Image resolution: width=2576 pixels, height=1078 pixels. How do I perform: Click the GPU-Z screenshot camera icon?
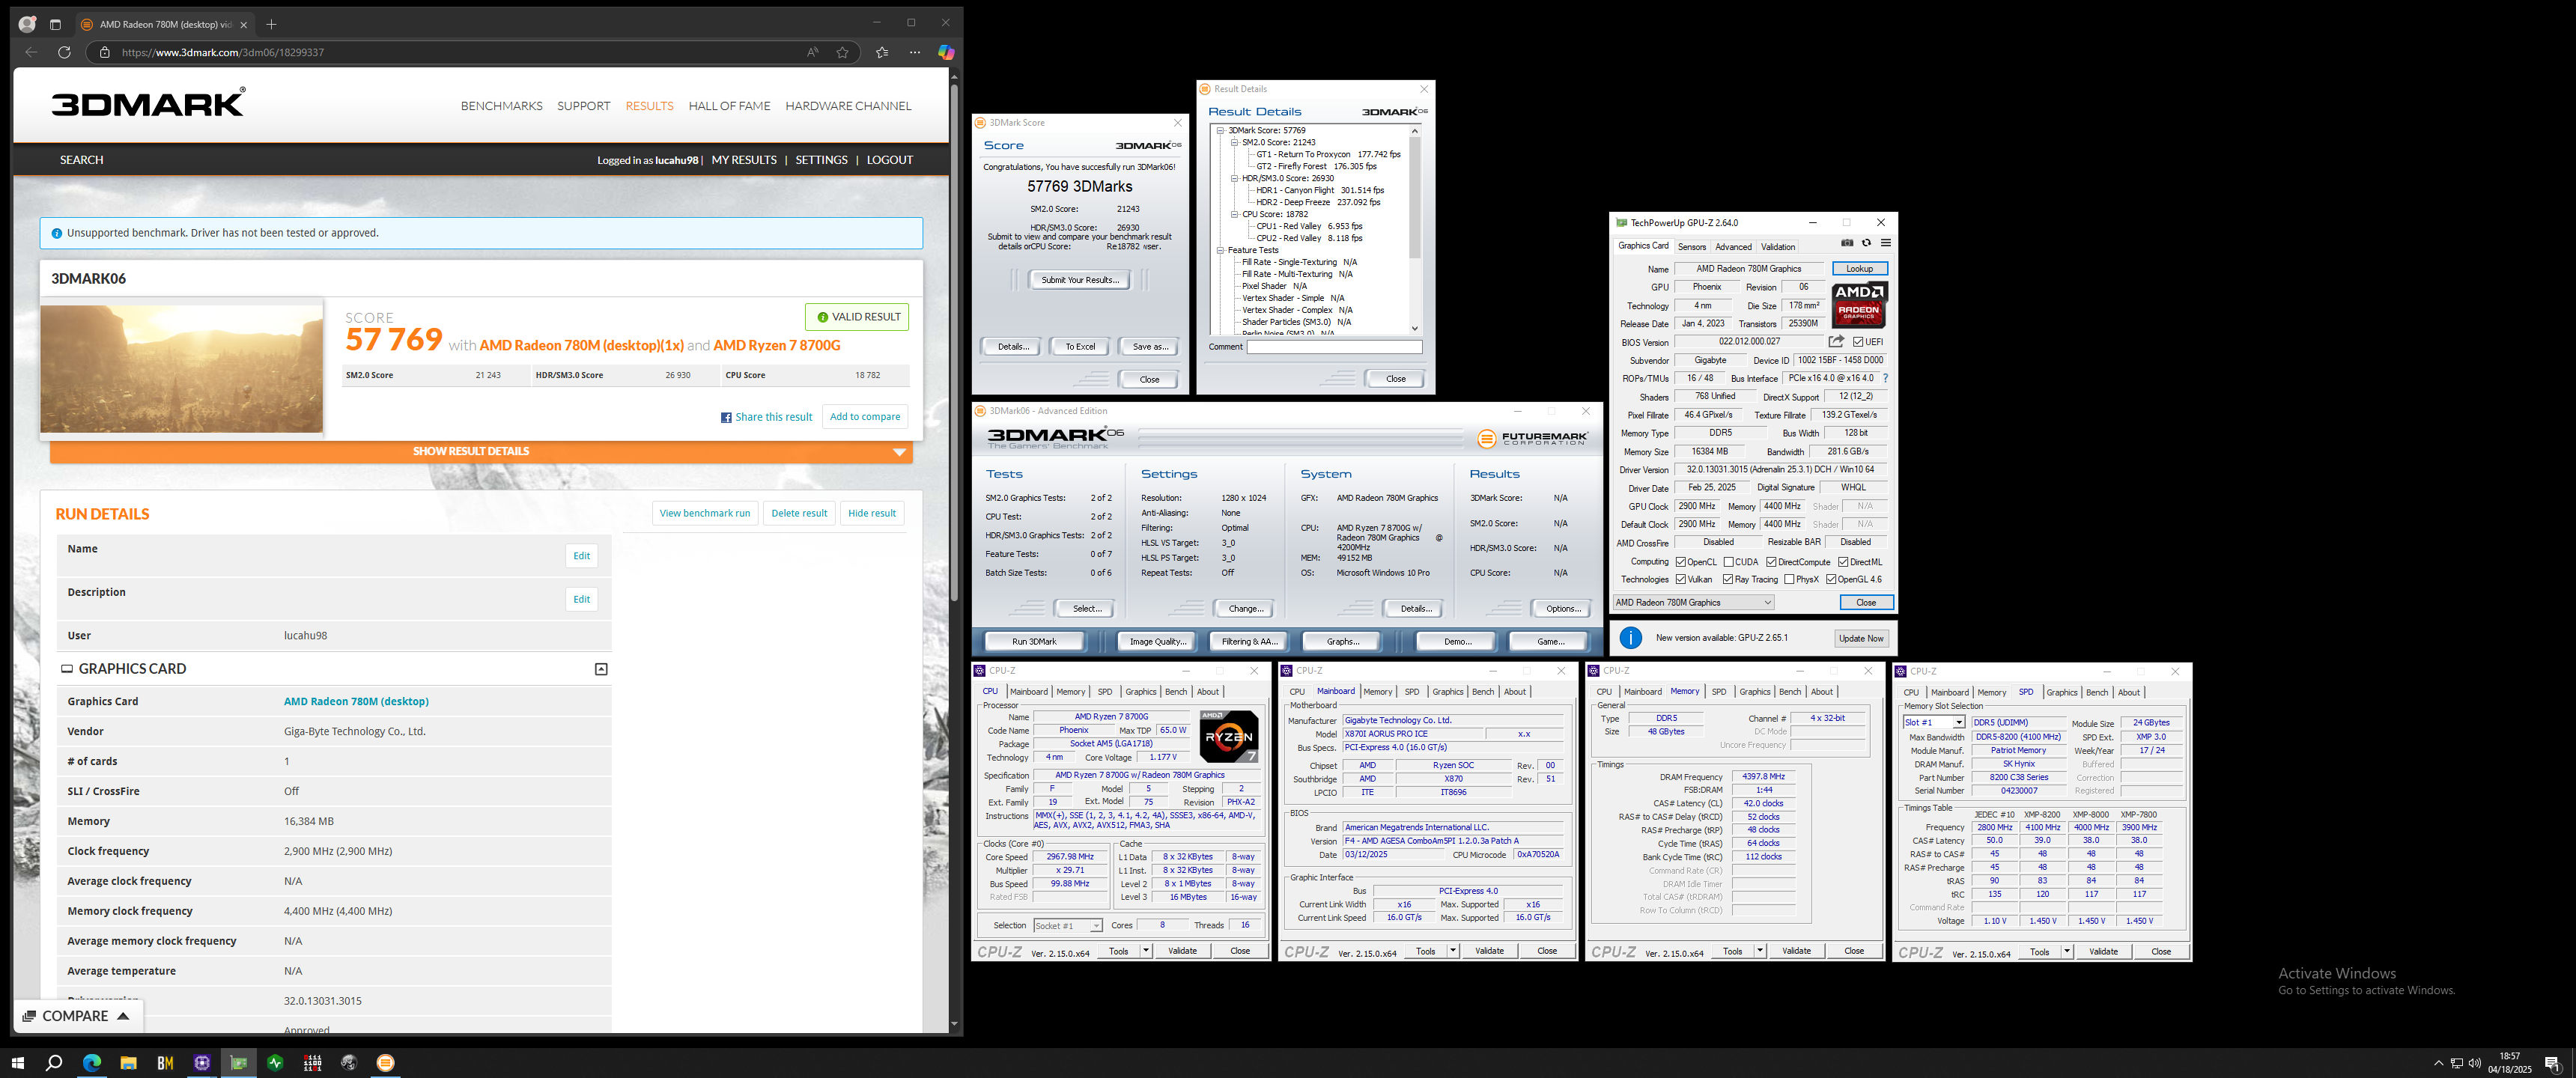point(1847,243)
